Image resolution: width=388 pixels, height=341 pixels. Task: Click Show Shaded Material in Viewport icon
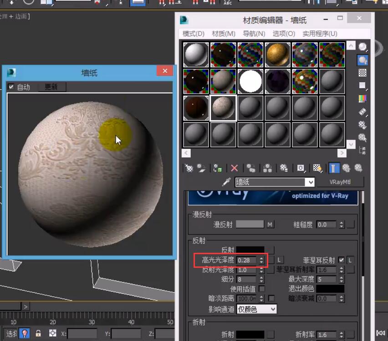tap(317, 168)
